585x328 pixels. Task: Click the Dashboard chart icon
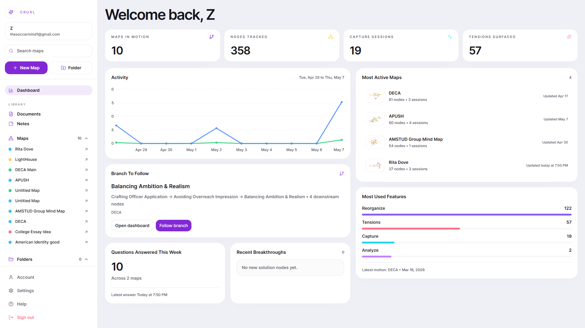11,90
